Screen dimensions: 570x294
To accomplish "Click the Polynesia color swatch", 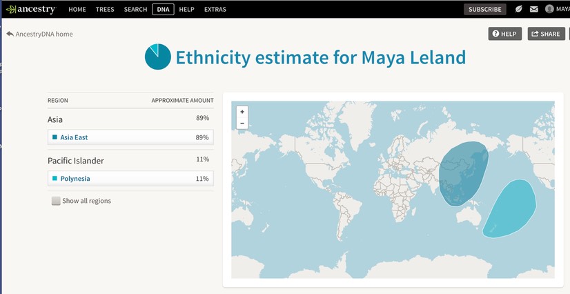I will click(x=55, y=178).
